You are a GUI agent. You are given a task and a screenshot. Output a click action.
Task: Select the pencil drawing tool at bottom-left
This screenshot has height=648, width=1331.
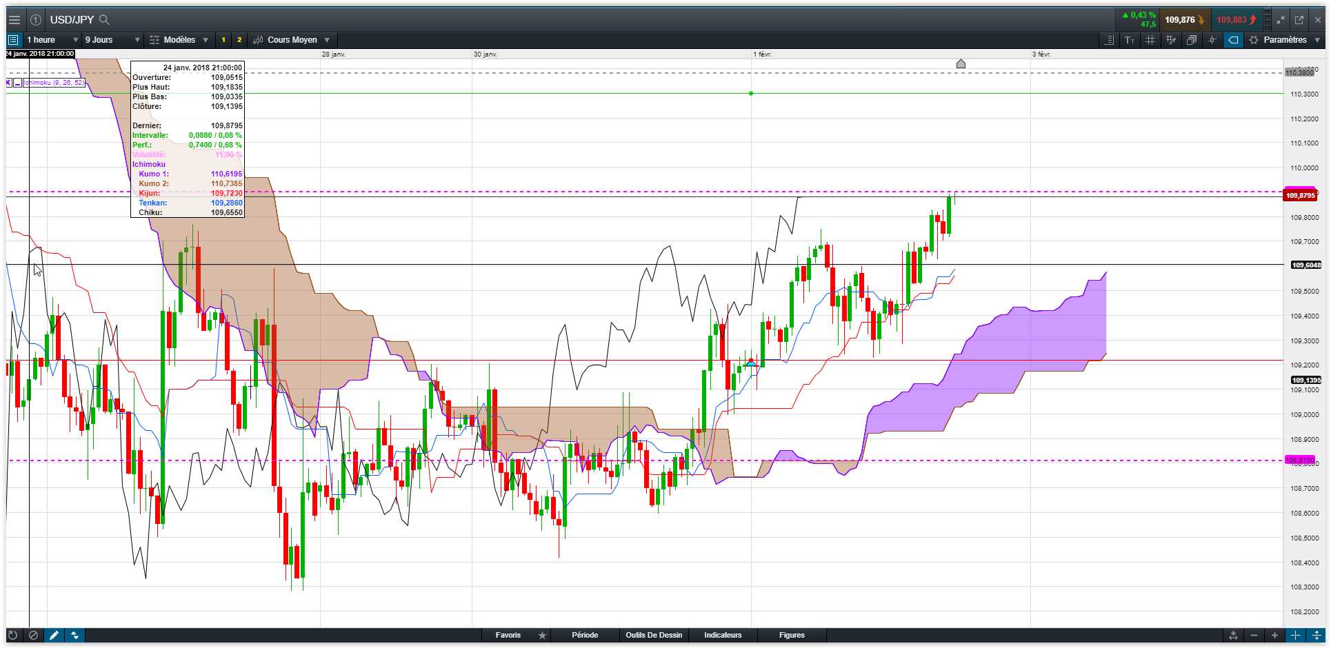(x=54, y=635)
